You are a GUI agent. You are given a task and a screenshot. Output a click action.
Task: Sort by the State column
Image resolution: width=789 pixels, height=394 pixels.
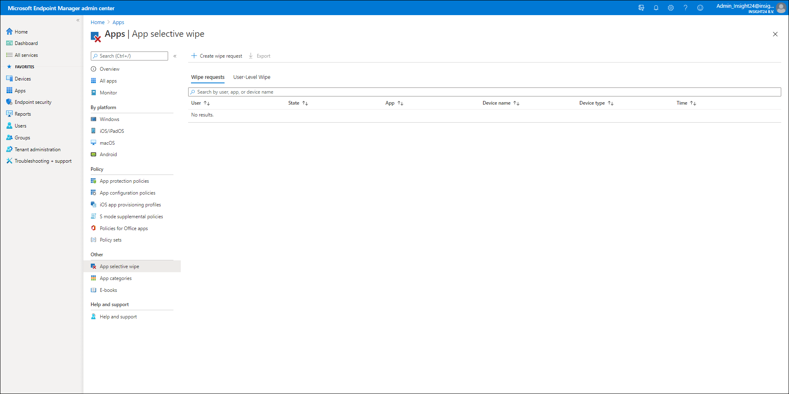tap(298, 103)
